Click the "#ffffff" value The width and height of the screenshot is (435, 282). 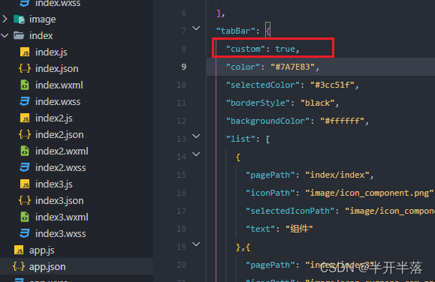[342, 121]
